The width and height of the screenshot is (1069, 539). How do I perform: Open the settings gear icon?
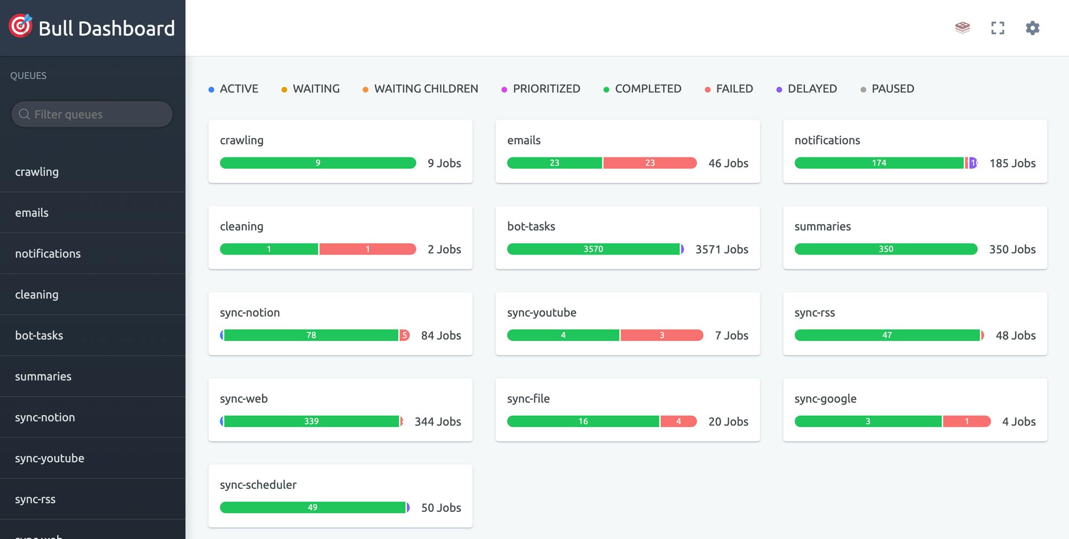click(x=1032, y=28)
